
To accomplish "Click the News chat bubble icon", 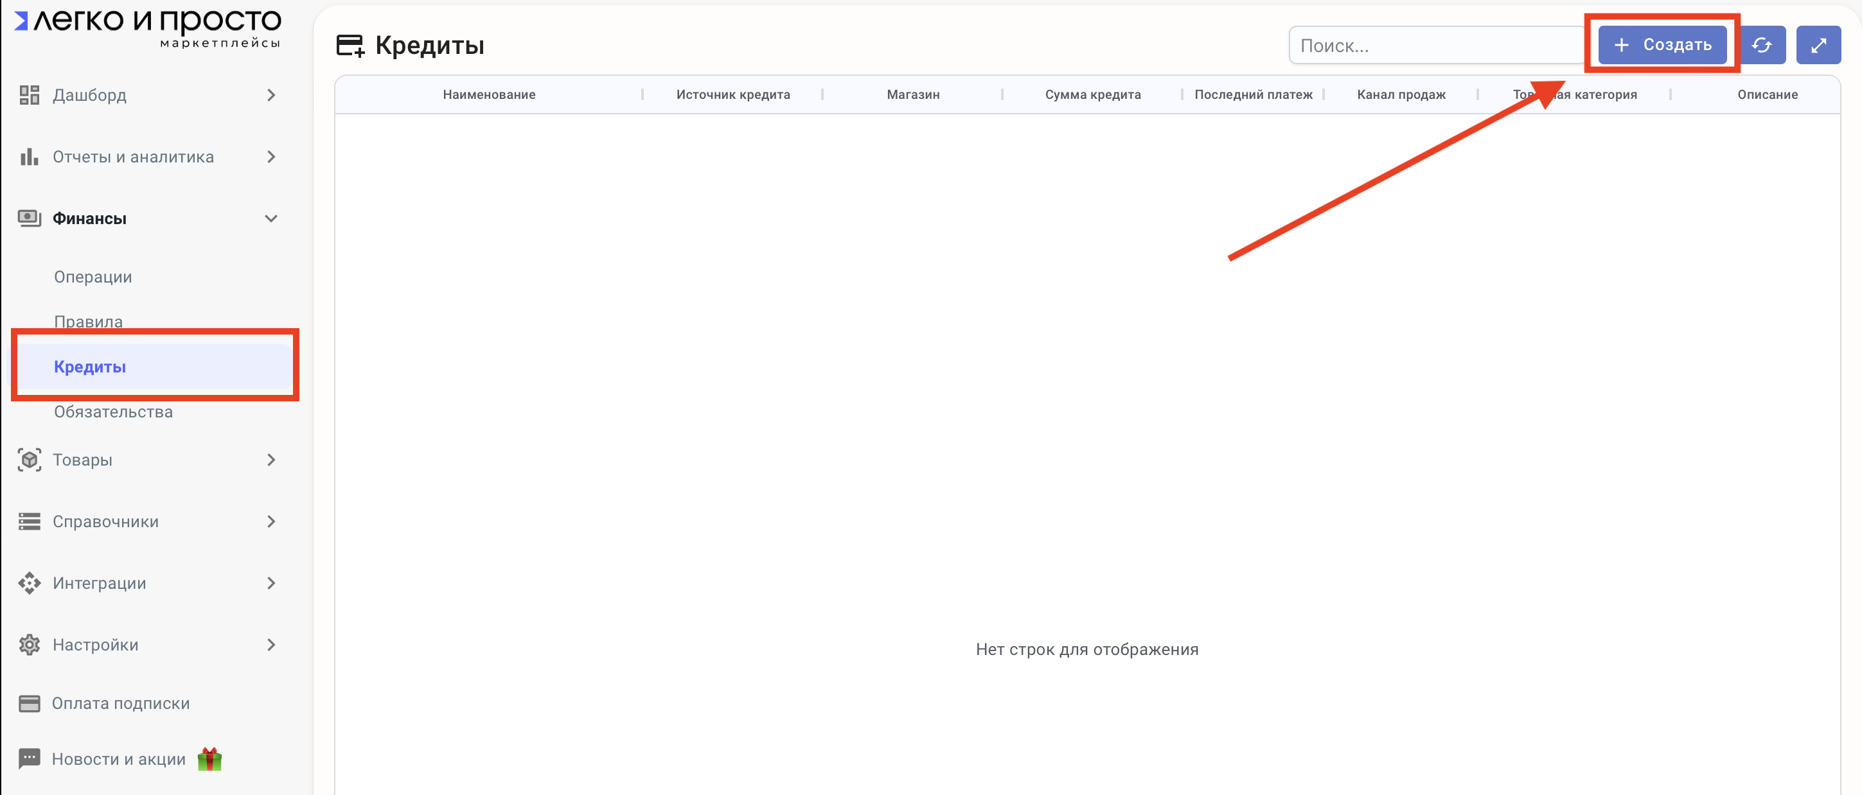I will pyautogui.click(x=29, y=758).
